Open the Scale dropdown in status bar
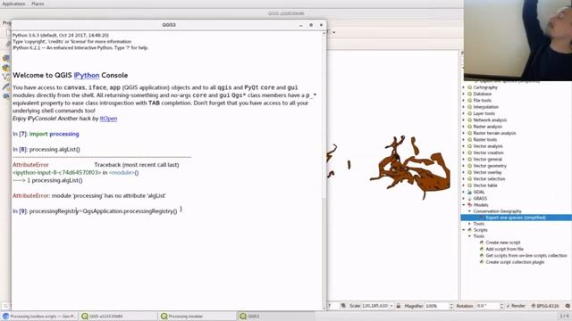 pos(391,306)
